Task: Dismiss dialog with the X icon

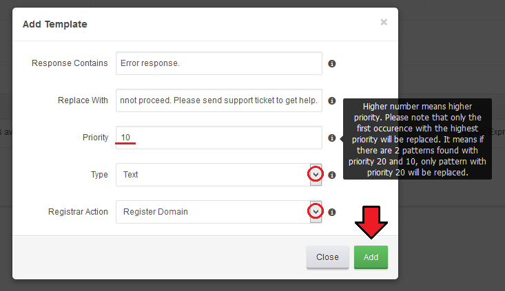Action: point(384,23)
